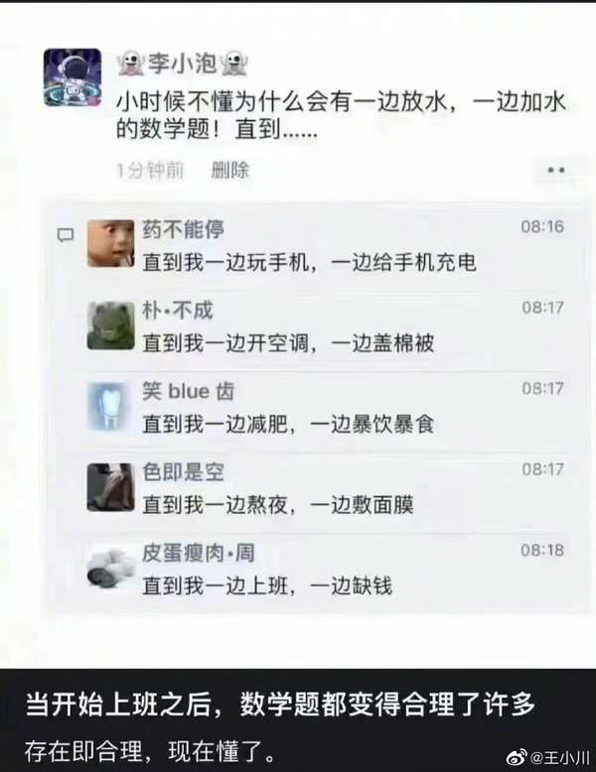Open 色即是空's avatar picture
This screenshot has height=772, width=596.
(x=111, y=487)
